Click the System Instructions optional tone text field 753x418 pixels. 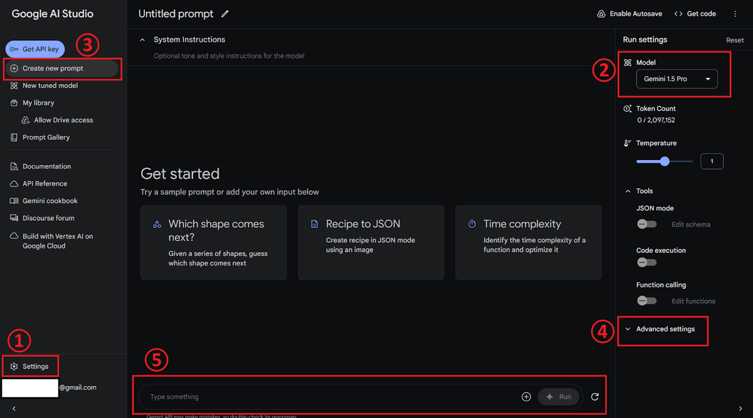pos(229,56)
